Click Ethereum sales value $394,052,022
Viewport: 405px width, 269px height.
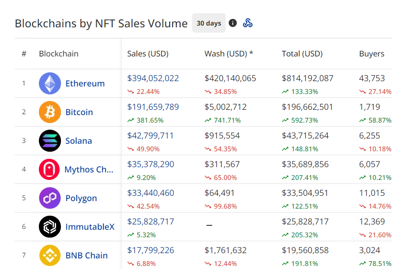pyautogui.click(x=153, y=78)
